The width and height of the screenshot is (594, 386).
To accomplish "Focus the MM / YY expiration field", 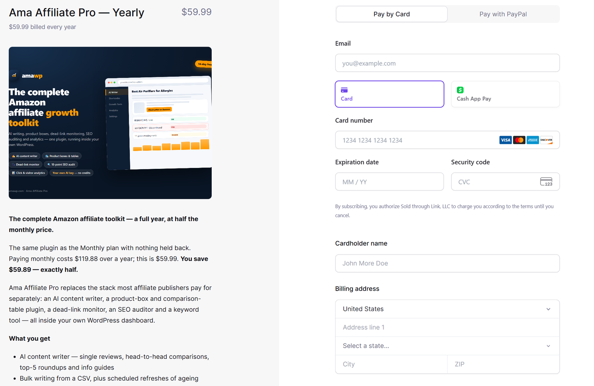I will 389,182.
